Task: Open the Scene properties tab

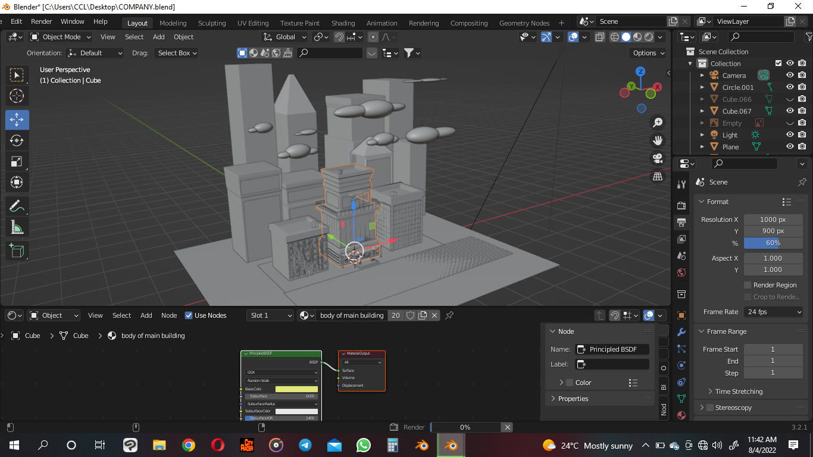Action: pos(681,256)
